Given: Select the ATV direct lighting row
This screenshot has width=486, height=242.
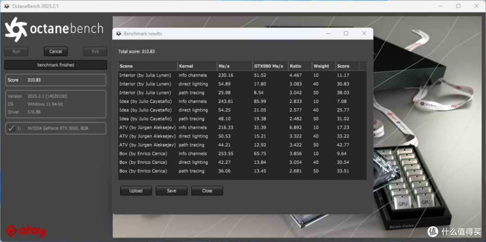Looking at the screenshot, I should coord(242,136).
